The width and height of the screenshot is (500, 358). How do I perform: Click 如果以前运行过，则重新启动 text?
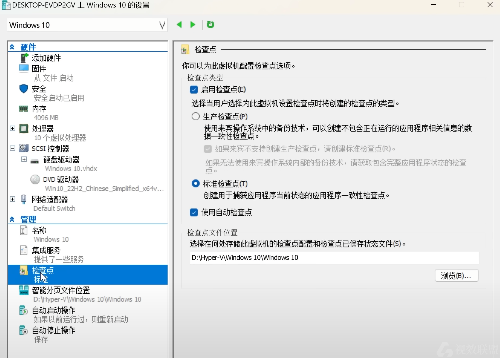coord(81,319)
